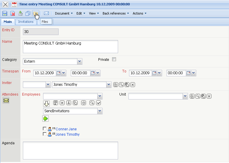
Task: Click the envelope icon under Attendees label
Action: [x=6, y=101]
